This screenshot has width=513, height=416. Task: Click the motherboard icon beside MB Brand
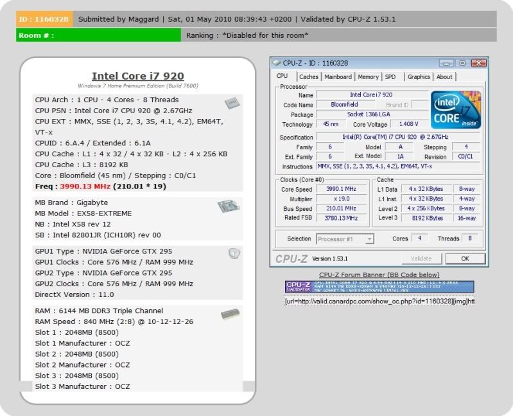coord(229,206)
